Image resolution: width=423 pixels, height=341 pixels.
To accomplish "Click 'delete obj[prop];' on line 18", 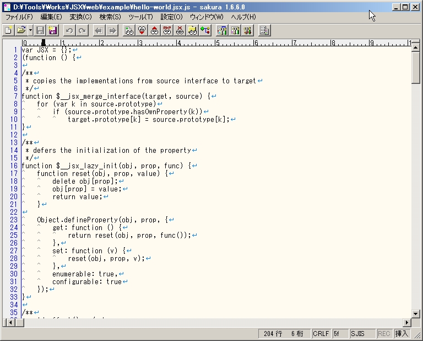I will click(85, 181).
